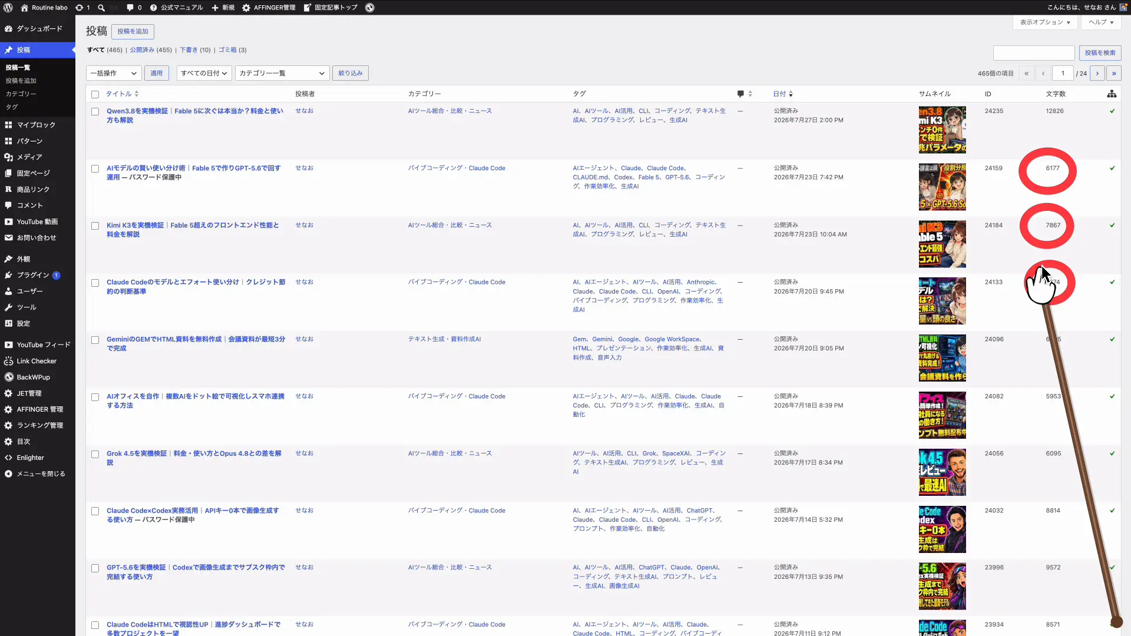
Task: Open 公式マニュアル in the admin bar
Action: pyautogui.click(x=176, y=8)
